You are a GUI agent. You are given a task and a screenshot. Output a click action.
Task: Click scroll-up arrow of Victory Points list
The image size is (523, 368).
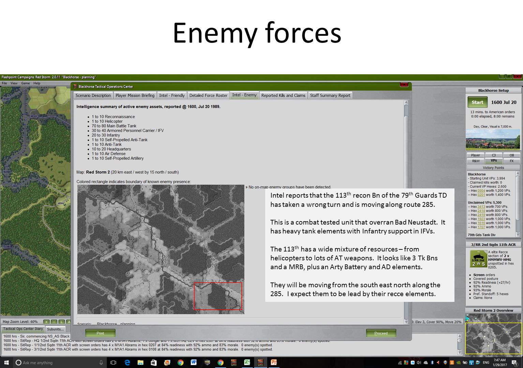[518, 174]
